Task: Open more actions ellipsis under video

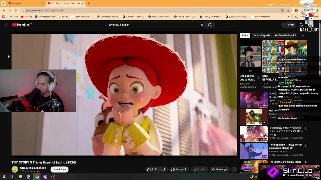Action: tap(234, 169)
